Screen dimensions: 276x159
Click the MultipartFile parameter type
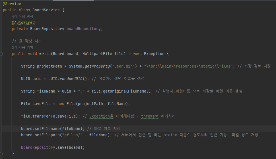97,54
